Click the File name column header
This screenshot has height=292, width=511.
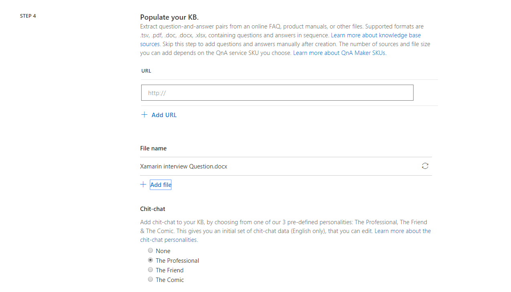click(x=153, y=148)
